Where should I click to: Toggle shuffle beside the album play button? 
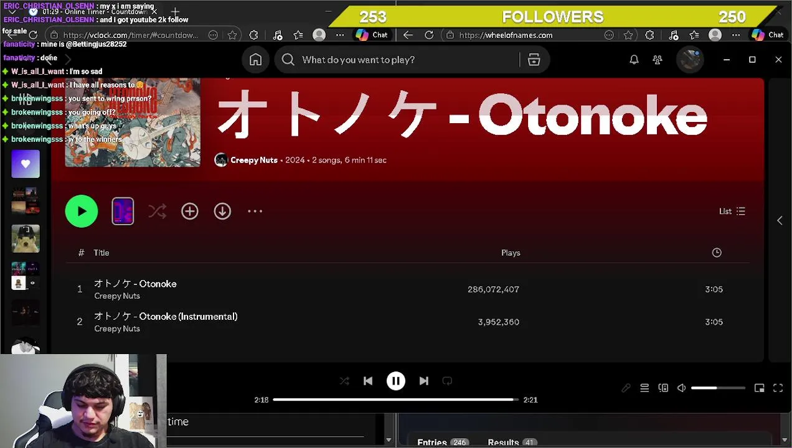tap(158, 212)
